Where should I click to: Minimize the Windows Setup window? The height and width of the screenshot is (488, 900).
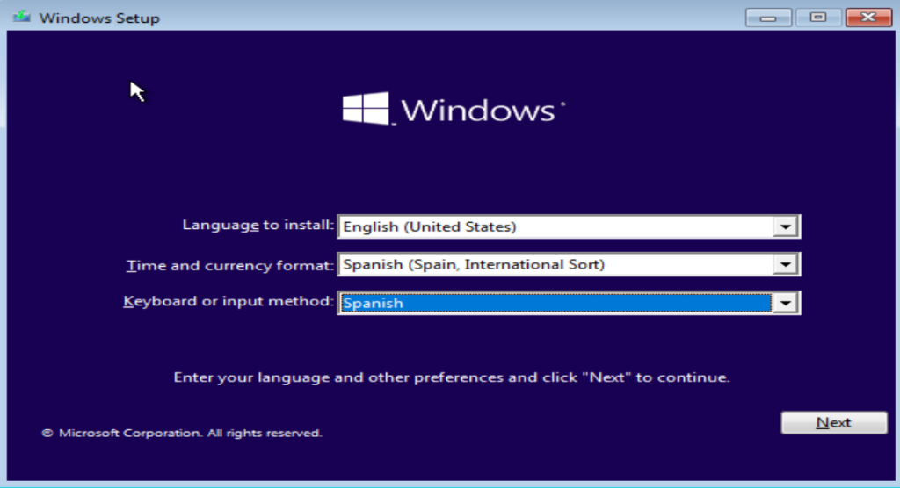point(768,18)
